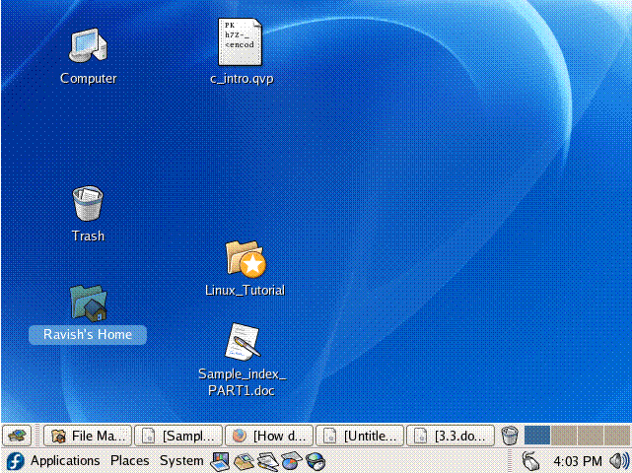Select Sample_index_PART1.doc file
Image resolution: width=632 pixels, height=473 pixels.
coord(242,342)
